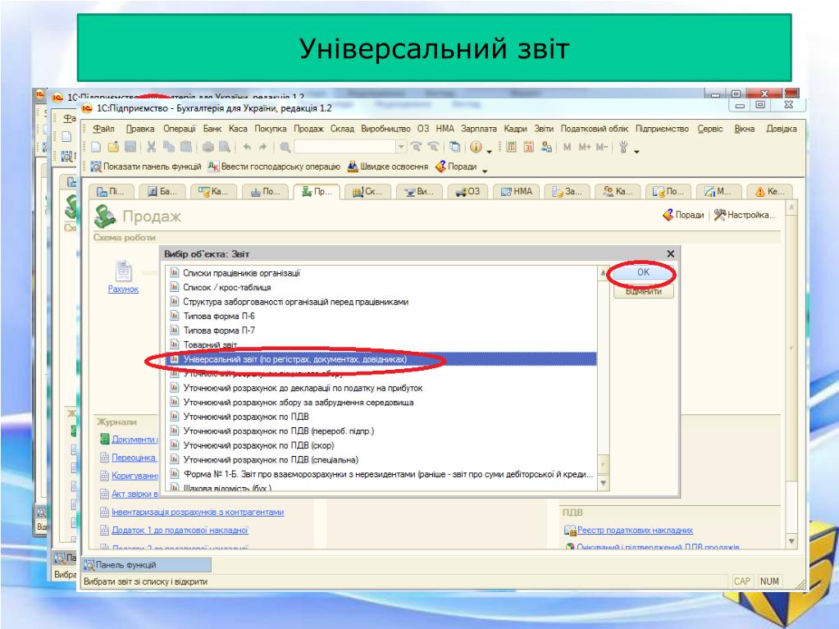Open the Рахунок link
Viewport: 839px width, 629px height.
[x=124, y=289]
